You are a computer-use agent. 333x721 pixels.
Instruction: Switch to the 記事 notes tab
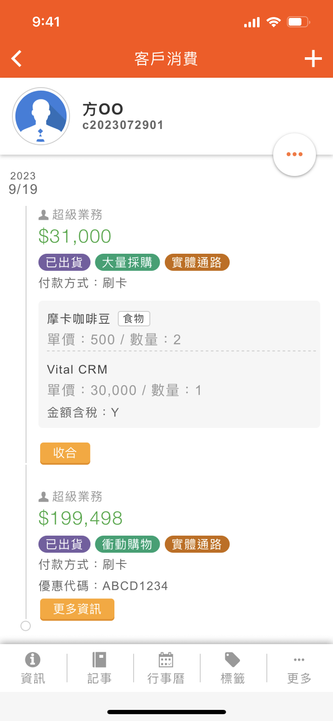click(99, 668)
